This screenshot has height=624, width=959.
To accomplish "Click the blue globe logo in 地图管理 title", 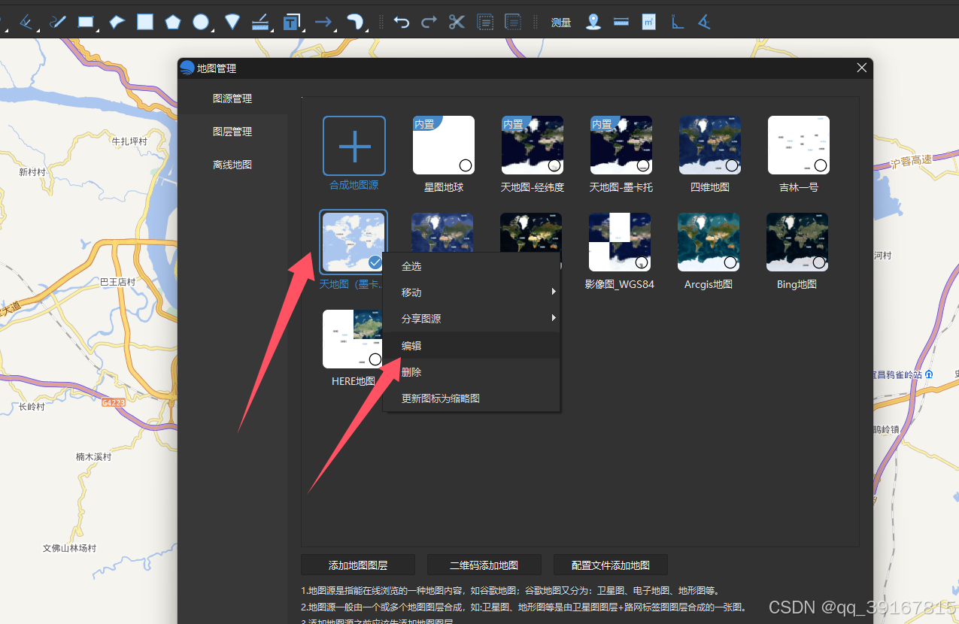I will pos(187,68).
